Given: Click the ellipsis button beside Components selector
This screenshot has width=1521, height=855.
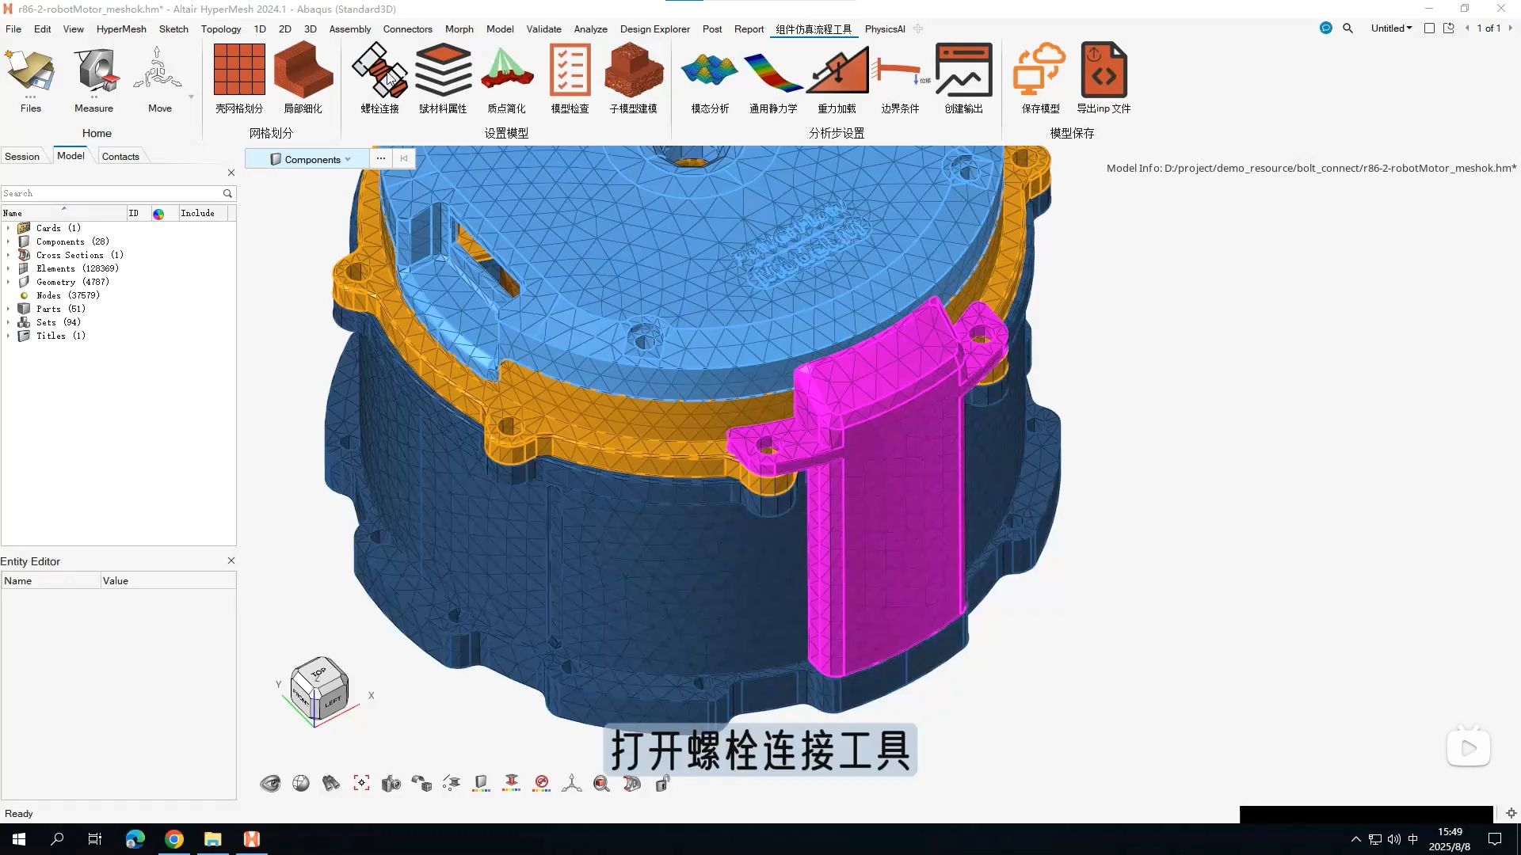Looking at the screenshot, I should click(381, 158).
